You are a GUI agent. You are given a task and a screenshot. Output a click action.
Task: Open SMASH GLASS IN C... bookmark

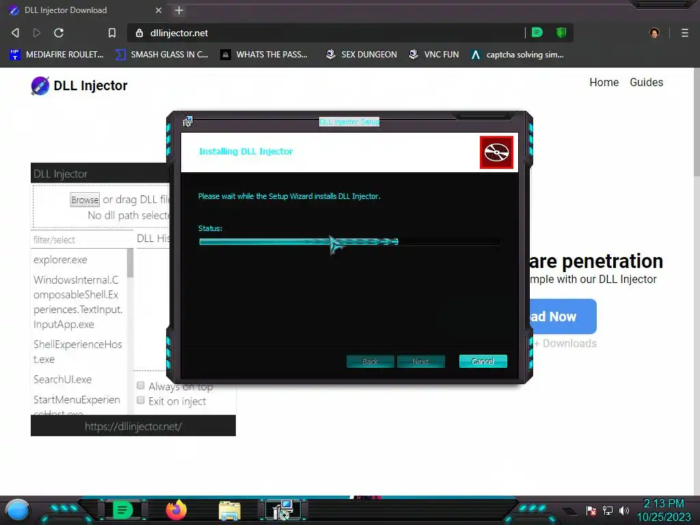(x=161, y=55)
